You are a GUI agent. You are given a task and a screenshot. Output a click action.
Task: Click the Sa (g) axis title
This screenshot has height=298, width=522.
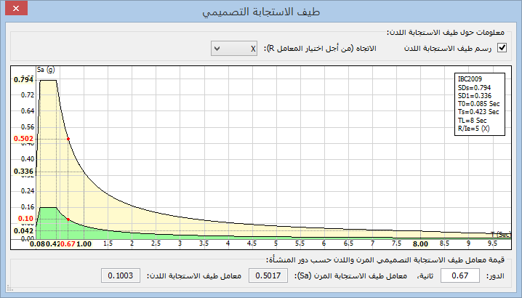(x=46, y=70)
